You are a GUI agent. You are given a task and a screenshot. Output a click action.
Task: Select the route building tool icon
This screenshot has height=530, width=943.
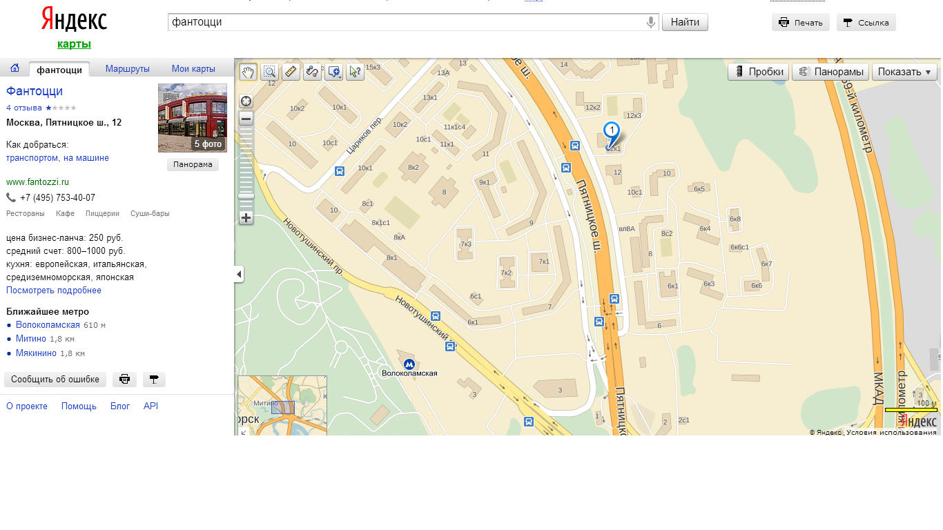click(x=312, y=71)
